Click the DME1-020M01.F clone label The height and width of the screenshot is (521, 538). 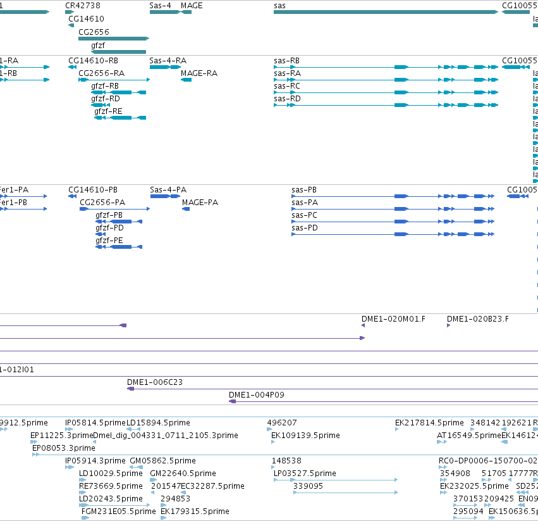click(x=393, y=319)
